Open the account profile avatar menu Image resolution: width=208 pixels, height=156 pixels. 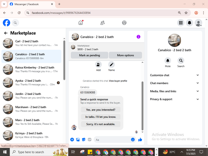point(198,23)
